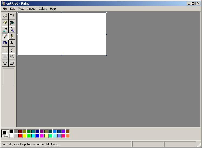202x148 pixels.
Task: Open the Image menu
Action: pyautogui.click(x=31, y=9)
